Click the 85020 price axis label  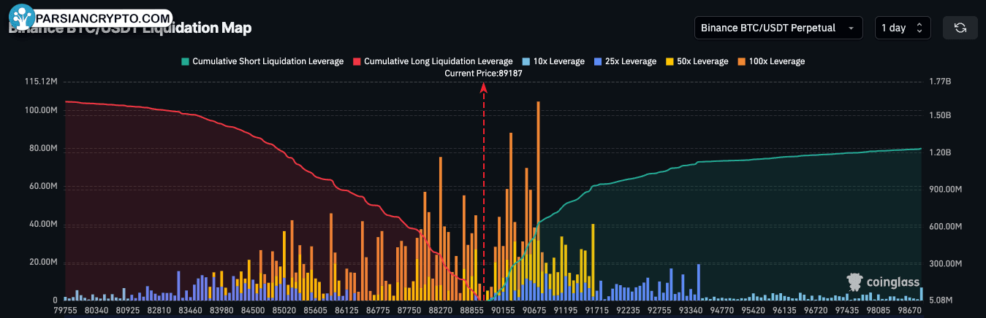point(284,311)
